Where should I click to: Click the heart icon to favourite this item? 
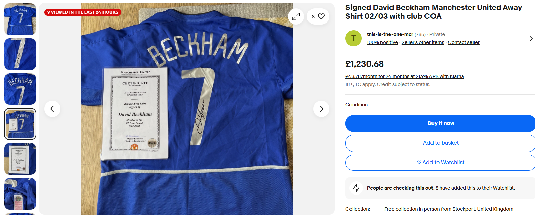tap(321, 16)
